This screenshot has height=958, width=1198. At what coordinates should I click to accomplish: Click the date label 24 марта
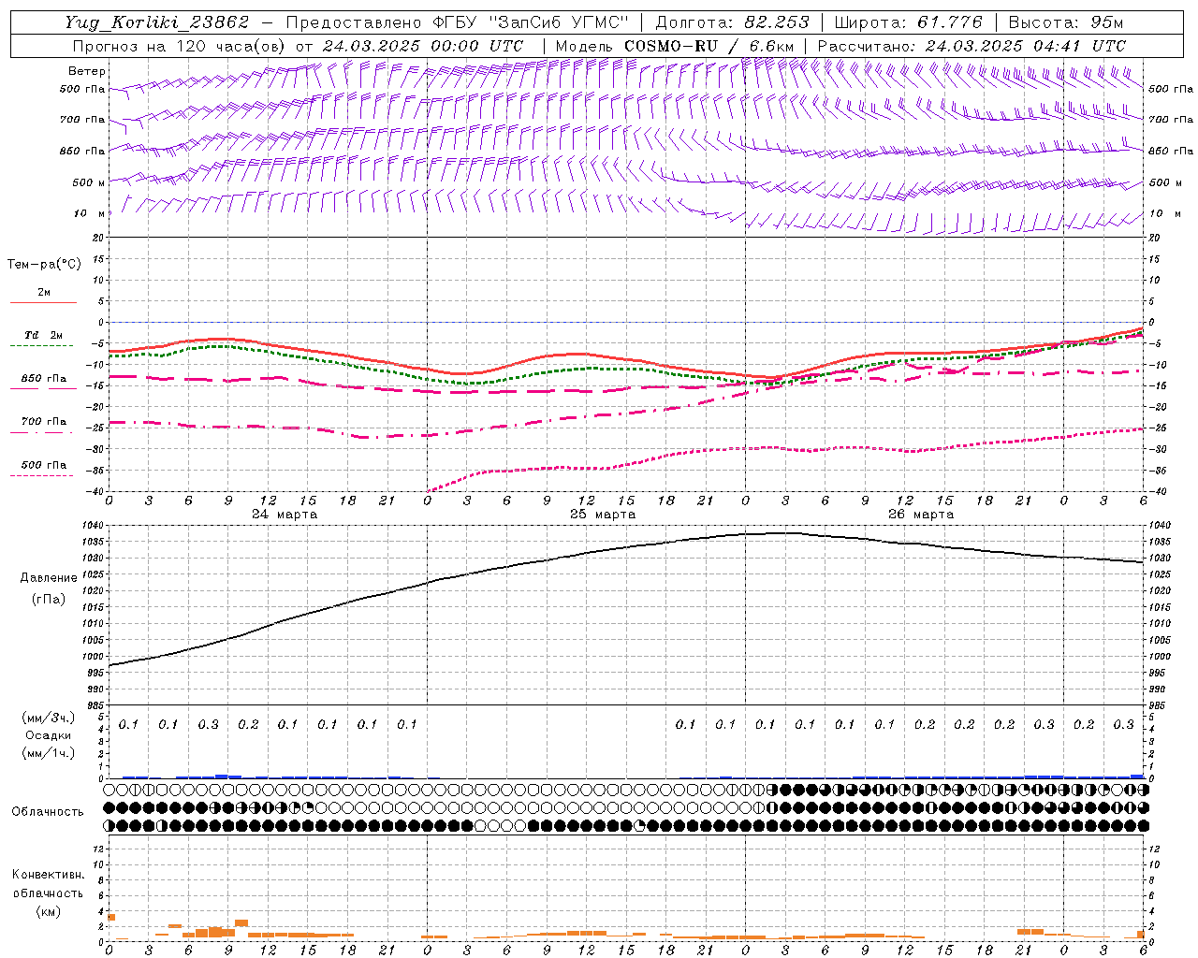pyautogui.click(x=285, y=515)
